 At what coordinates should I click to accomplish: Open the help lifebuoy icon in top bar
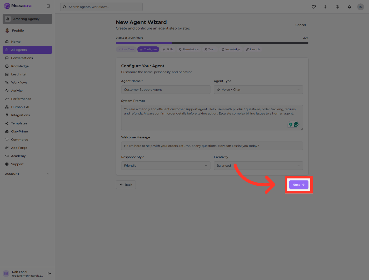coord(337,7)
